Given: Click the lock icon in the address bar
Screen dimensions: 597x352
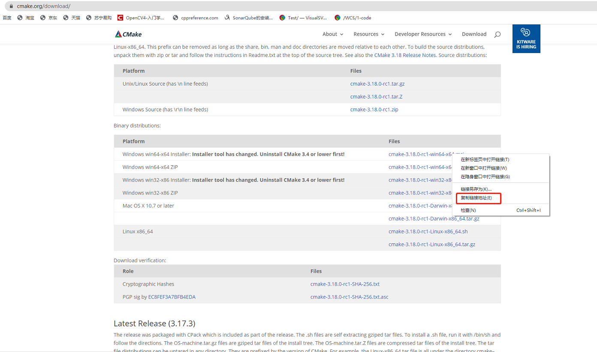Looking at the screenshot, I should tap(11, 6).
